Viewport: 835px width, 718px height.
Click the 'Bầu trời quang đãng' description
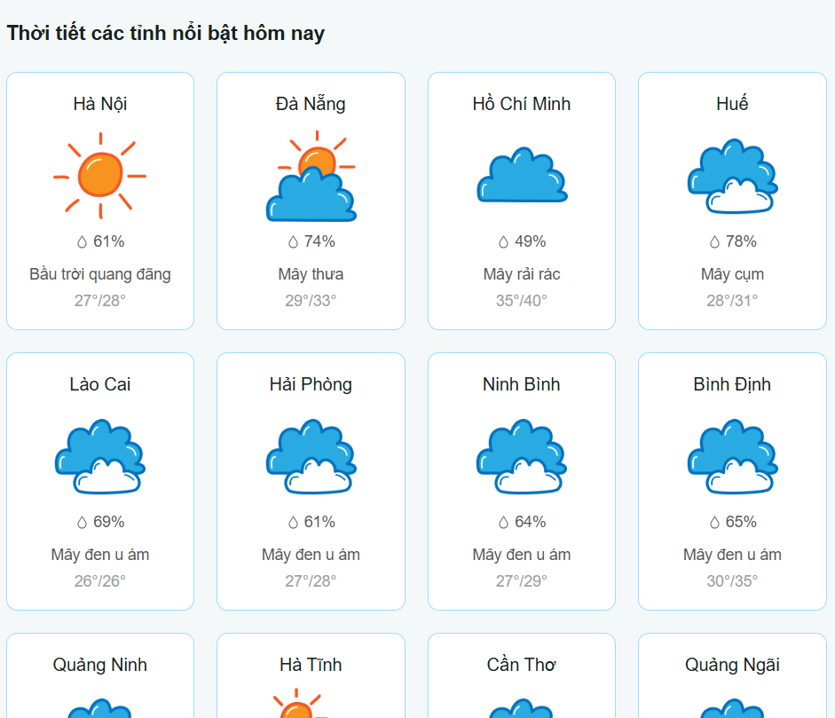100,274
